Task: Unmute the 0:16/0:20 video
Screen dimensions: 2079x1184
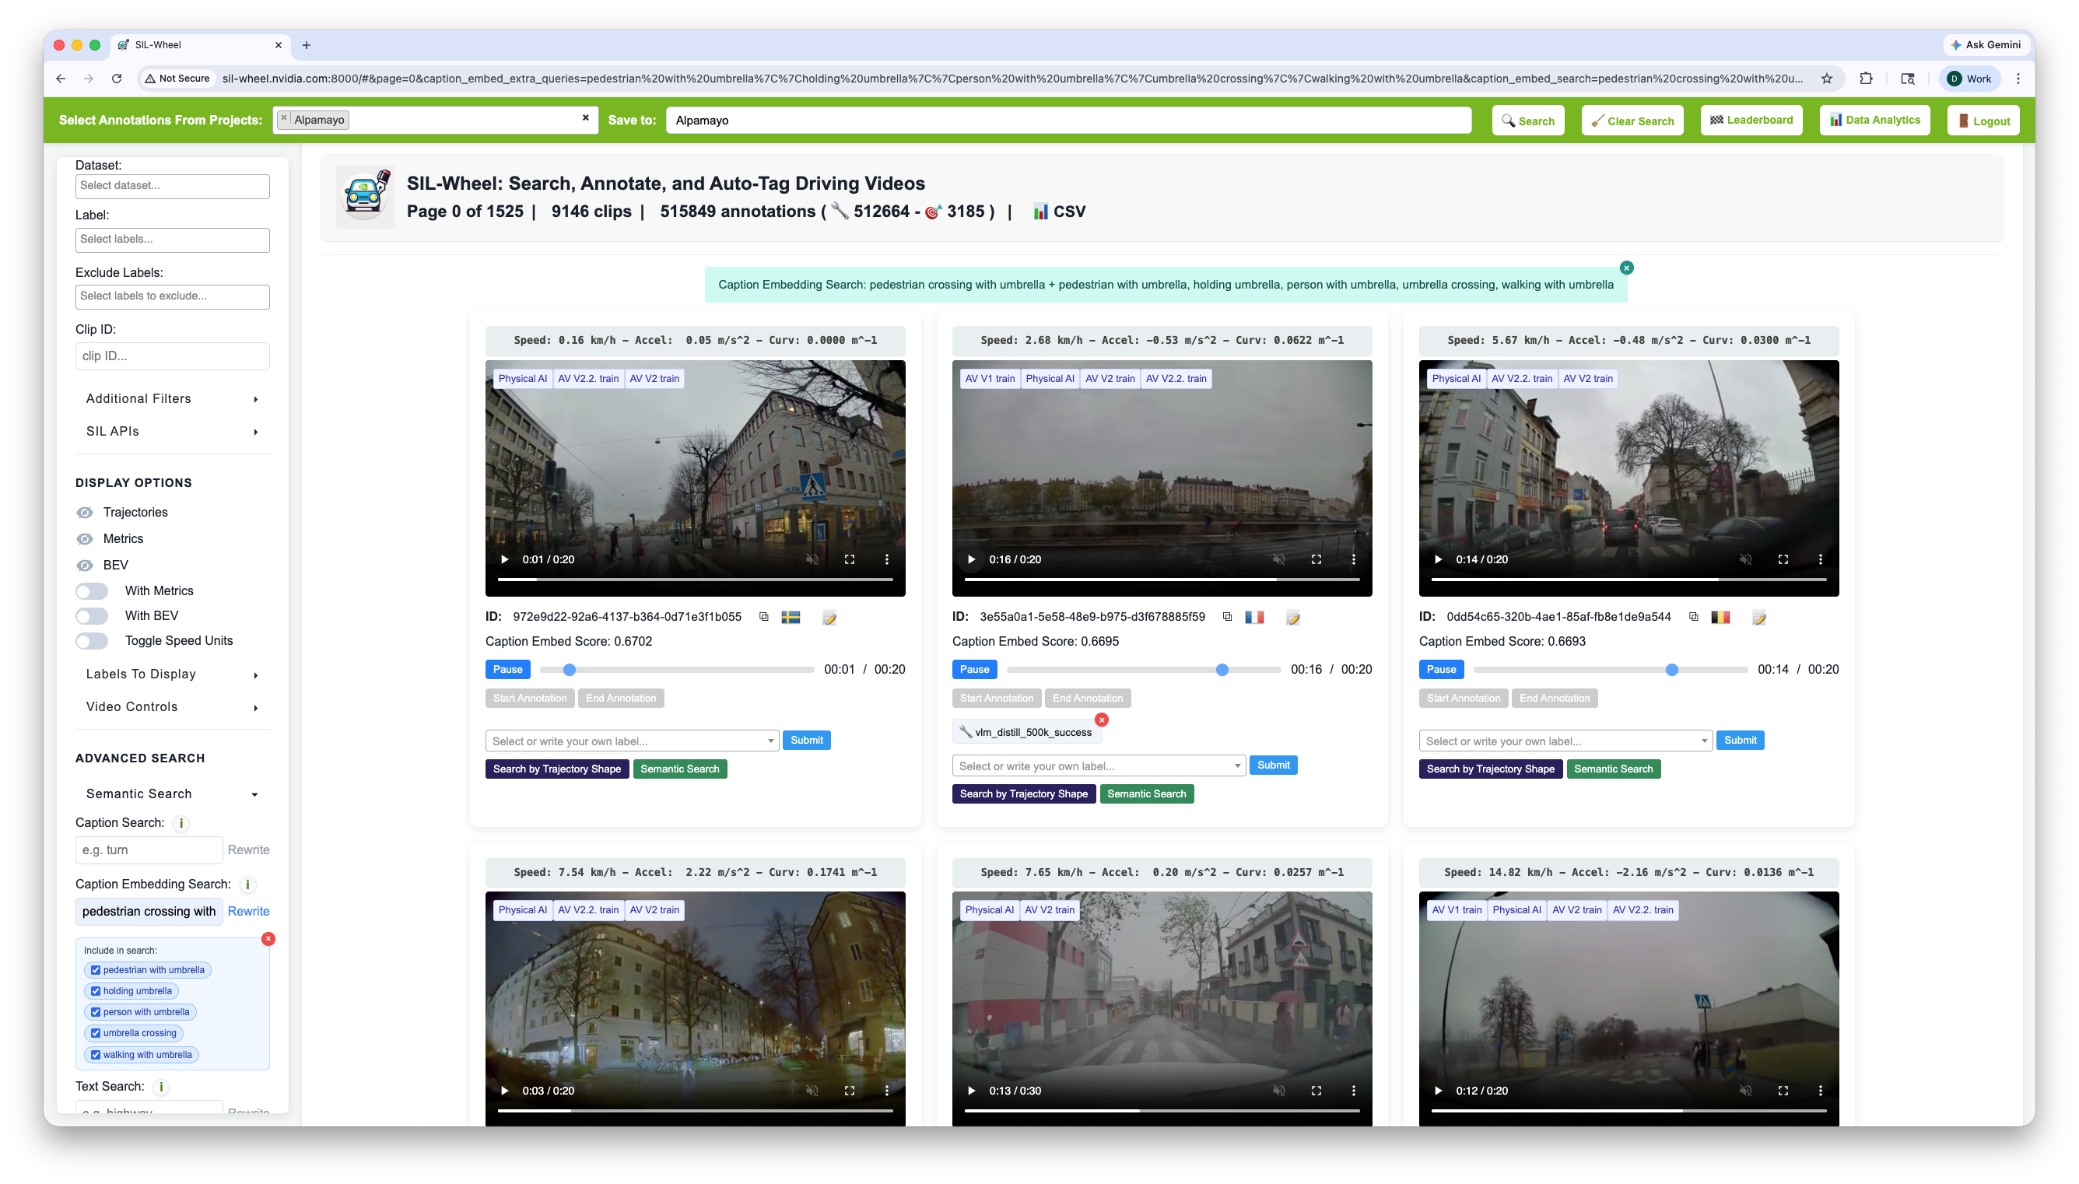Action: coord(1279,559)
